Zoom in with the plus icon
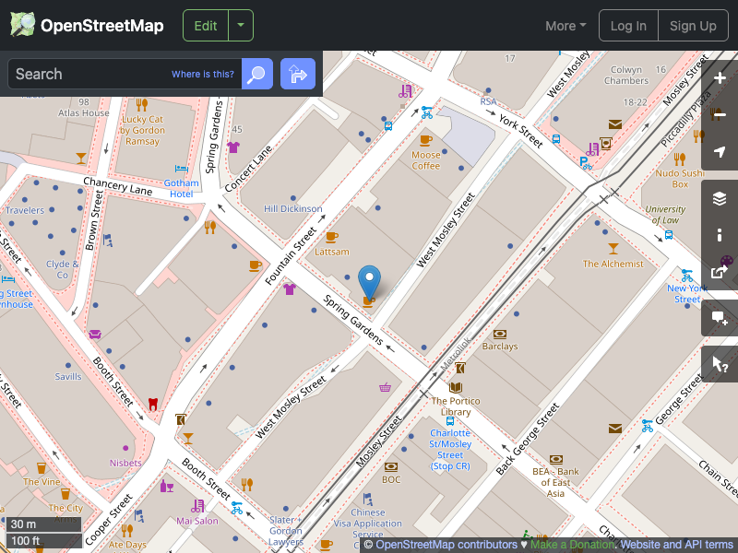 point(720,78)
